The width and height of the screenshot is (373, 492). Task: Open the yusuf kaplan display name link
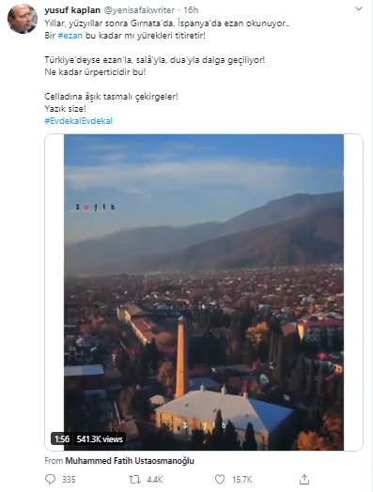coord(72,10)
